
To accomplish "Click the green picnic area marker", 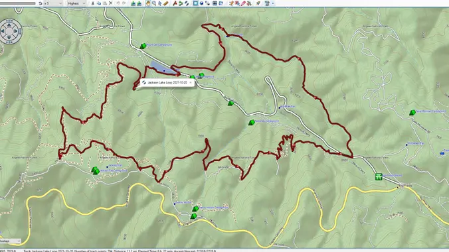I will tap(379, 176).
